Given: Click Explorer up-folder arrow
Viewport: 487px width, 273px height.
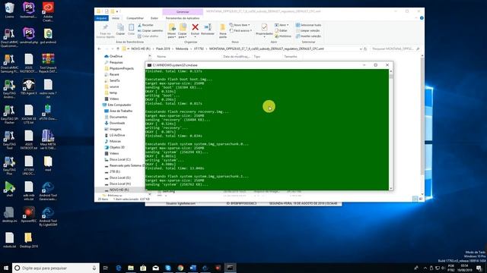Looking at the screenshot, I should pyautogui.click(x=118, y=49).
